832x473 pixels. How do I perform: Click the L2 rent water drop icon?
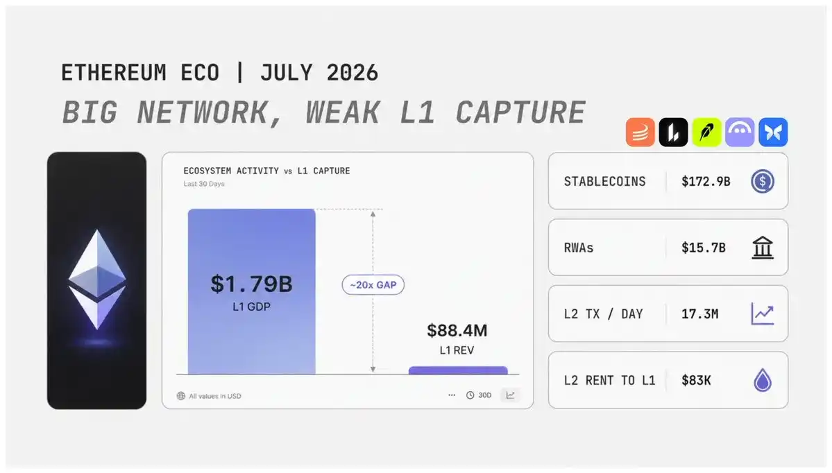(x=763, y=380)
